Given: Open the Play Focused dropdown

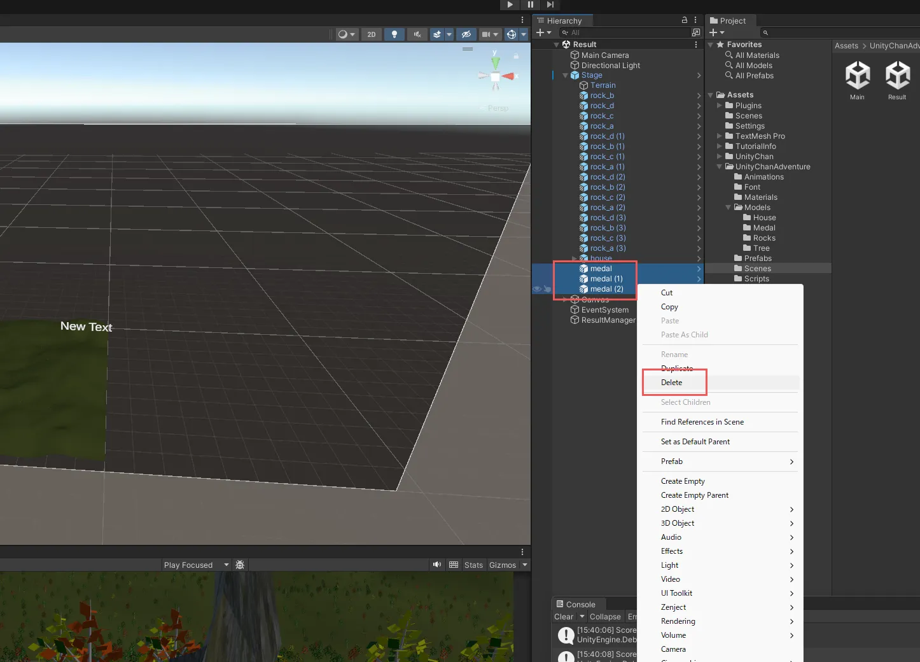Looking at the screenshot, I should [195, 565].
